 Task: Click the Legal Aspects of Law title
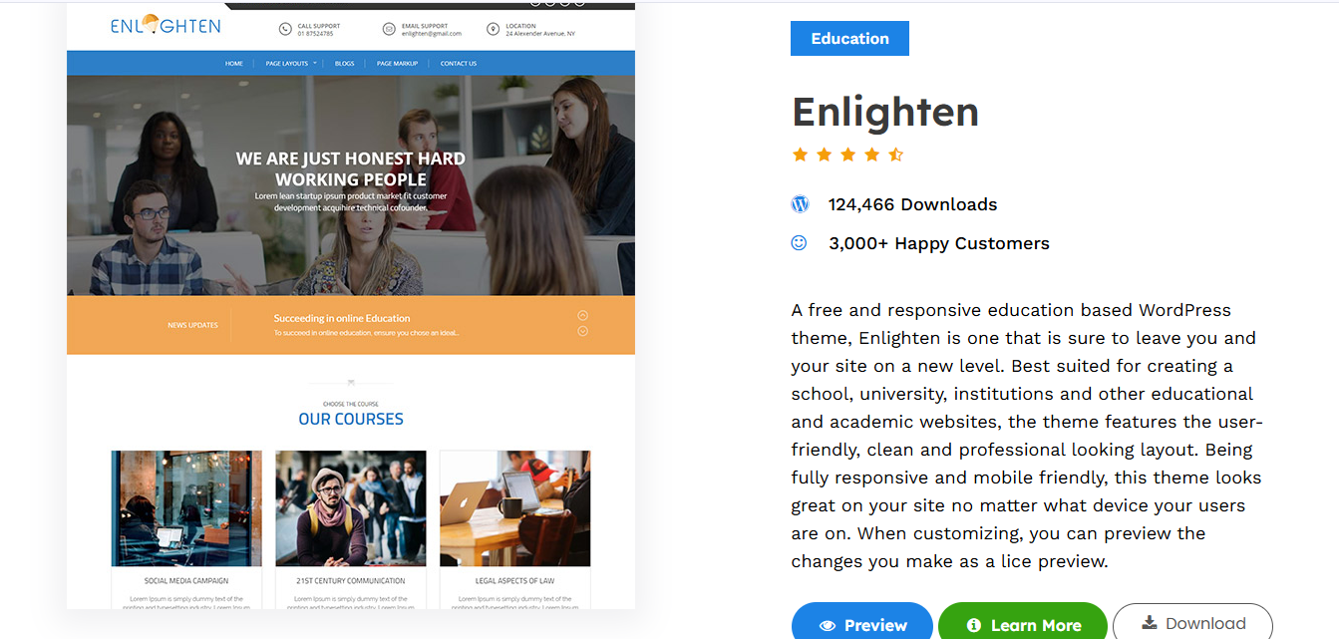[515, 580]
